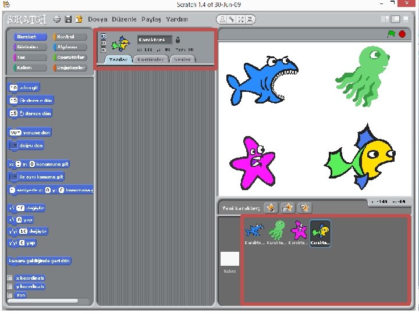Click the sprite lock padlock icon
The height and width of the screenshot is (314, 419).
pos(177,40)
